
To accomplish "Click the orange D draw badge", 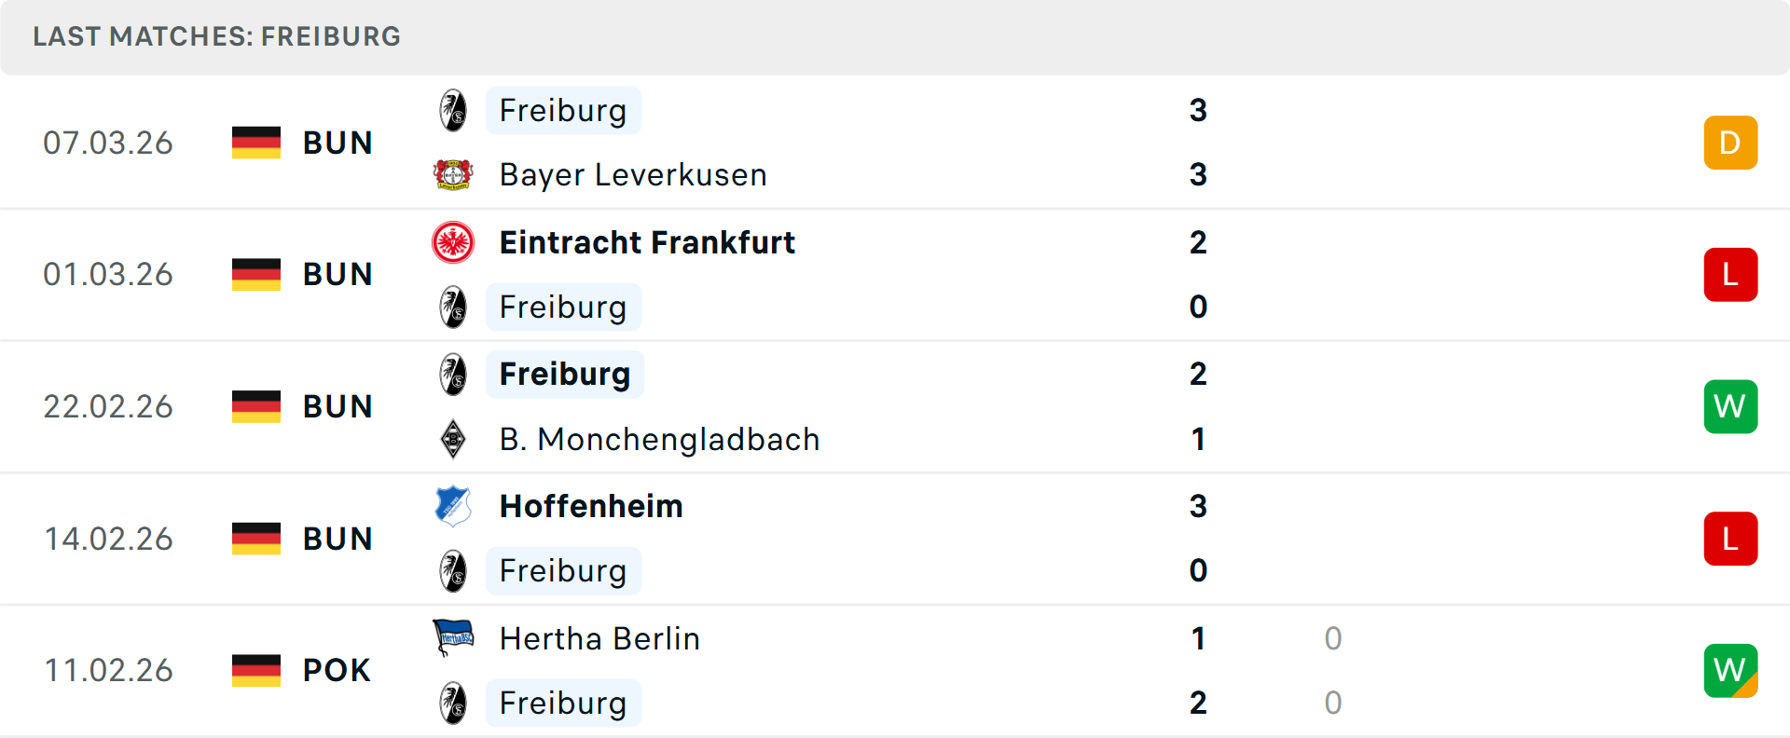I will [1730, 143].
